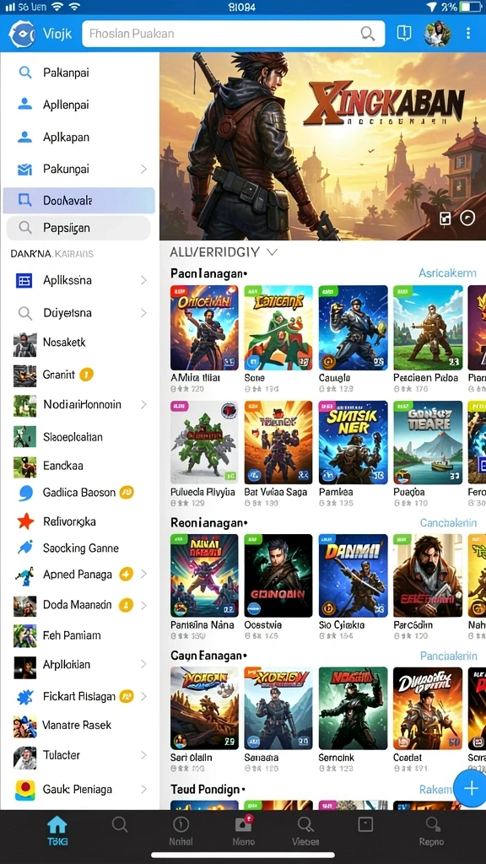
Task: Expand the Pakungai sidebar chevron
Action: click(143, 169)
